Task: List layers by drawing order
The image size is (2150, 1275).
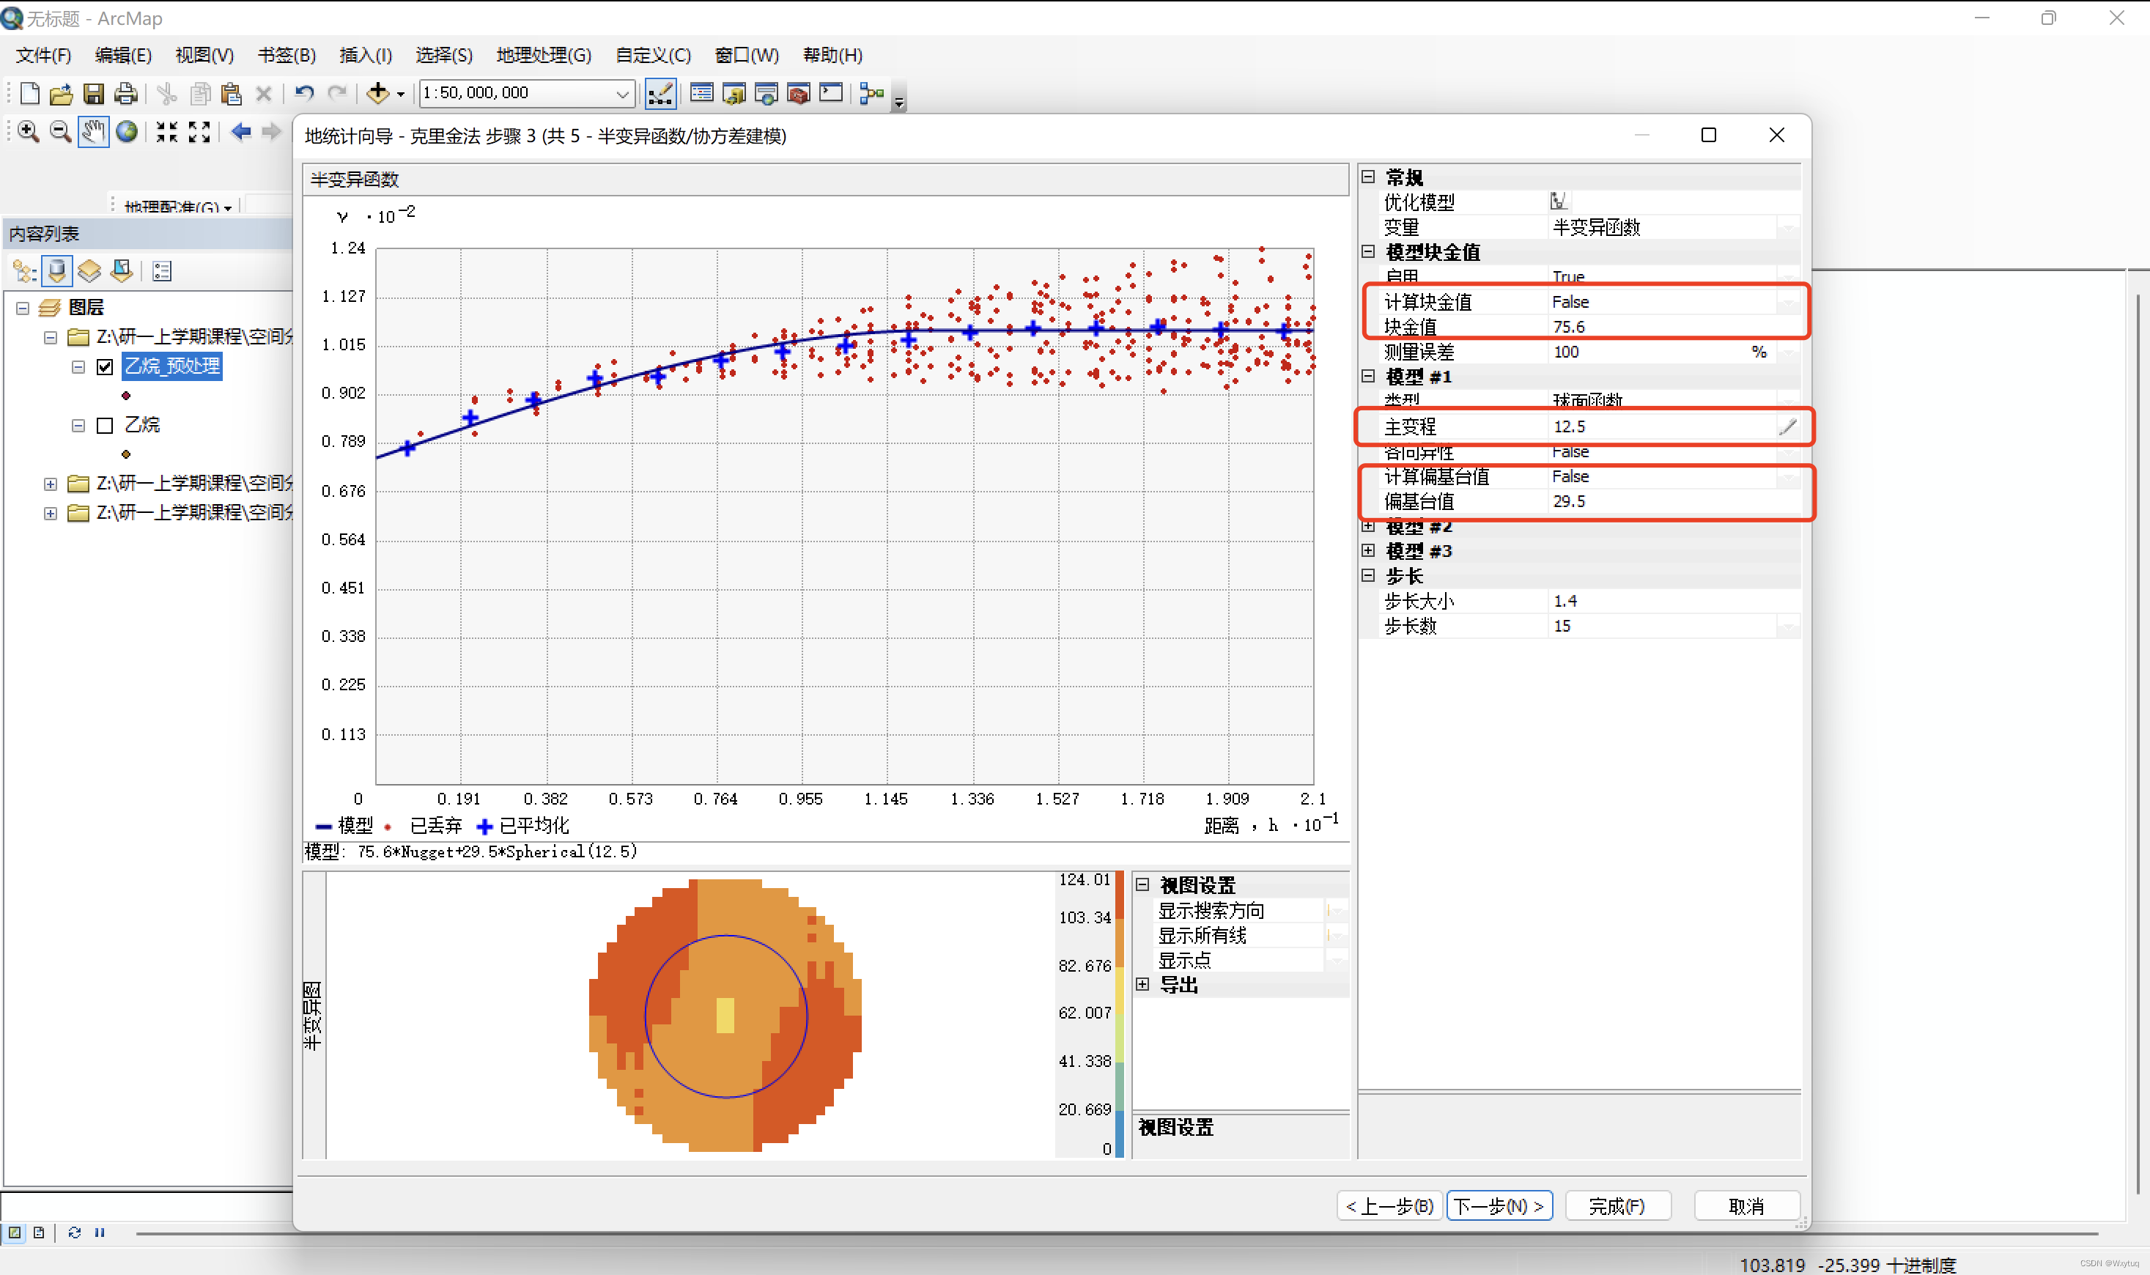Action: click(24, 272)
